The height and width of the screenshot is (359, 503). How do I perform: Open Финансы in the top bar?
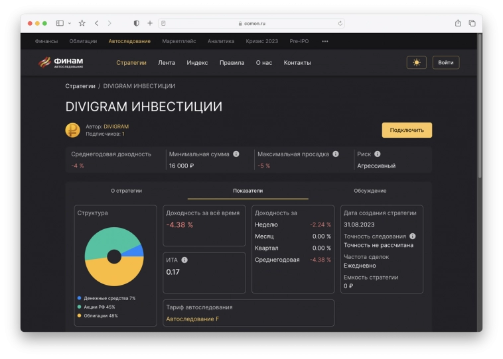[46, 41]
